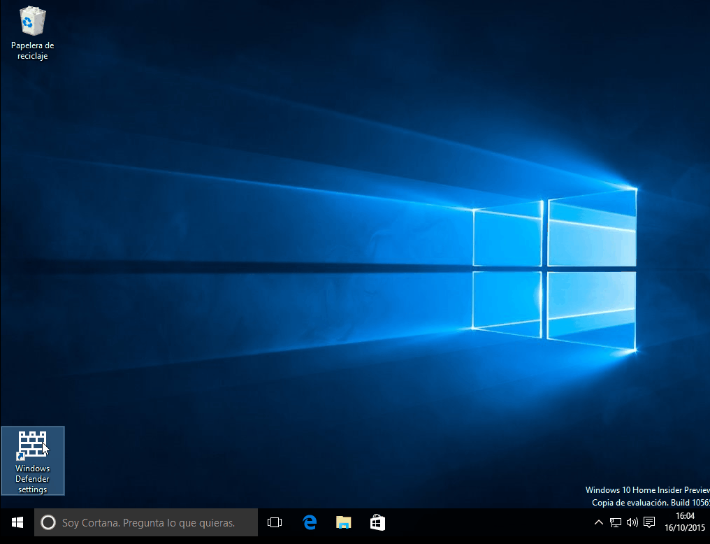Launch Microsoft Edge from the taskbar
Screen dimensions: 710x544
[310, 523]
